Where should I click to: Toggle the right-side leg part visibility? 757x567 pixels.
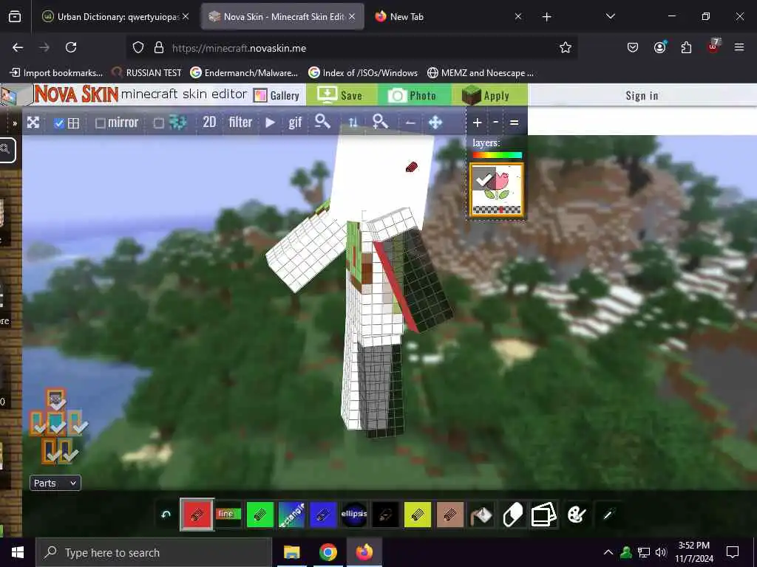pos(67,451)
